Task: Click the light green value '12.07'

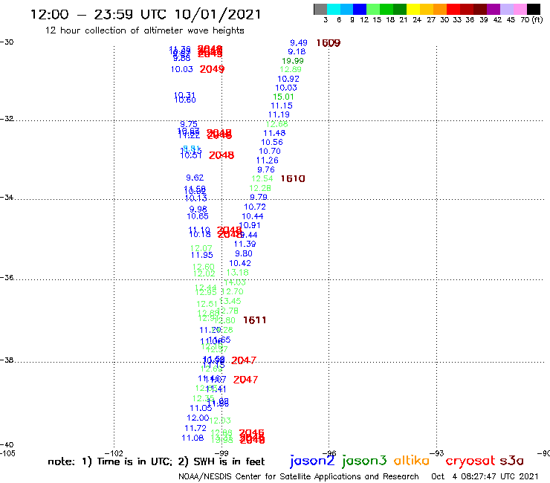Action: [x=201, y=248]
